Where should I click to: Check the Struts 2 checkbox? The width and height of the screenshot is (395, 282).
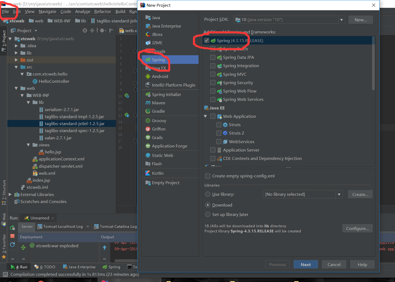coord(219,133)
